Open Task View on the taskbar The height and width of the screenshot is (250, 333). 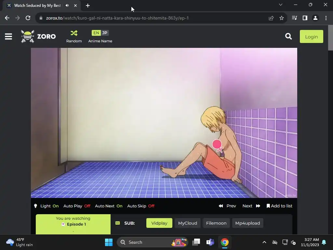coord(196,242)
